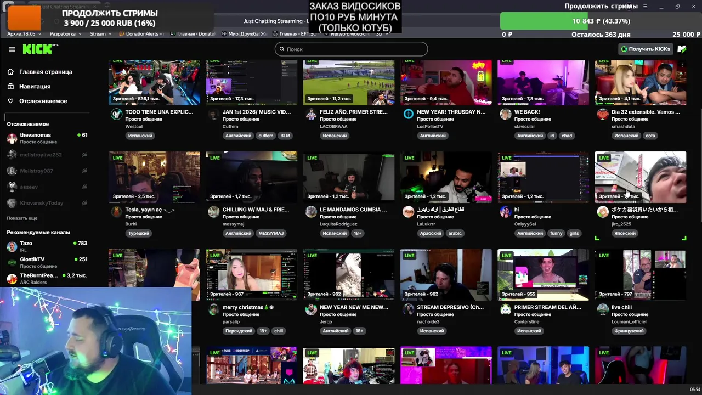This screenshot has height=395, width=702.
Task: Click Westcol streamer avatar
Action: point(116,114)
